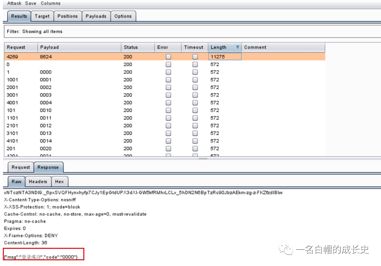Switch to the Payloads tab
Screen dimensions: 381x266
tap(96, 16)
